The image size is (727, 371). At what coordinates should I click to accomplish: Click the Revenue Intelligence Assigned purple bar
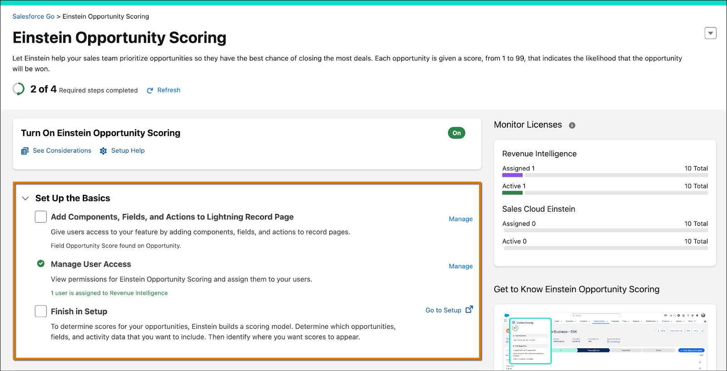click(512, 175)
